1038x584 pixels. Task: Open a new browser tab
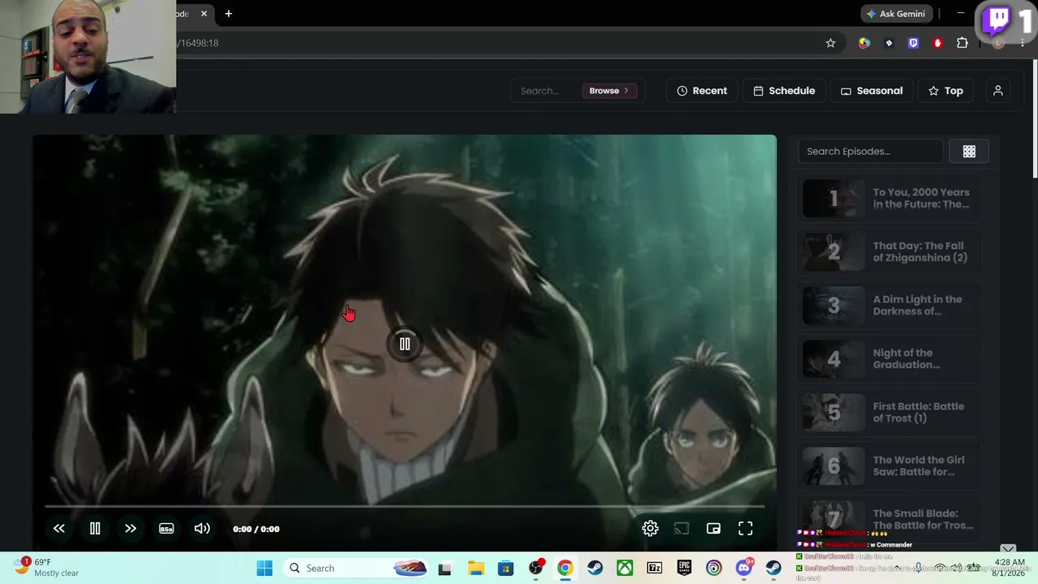(x=229, y=14)
